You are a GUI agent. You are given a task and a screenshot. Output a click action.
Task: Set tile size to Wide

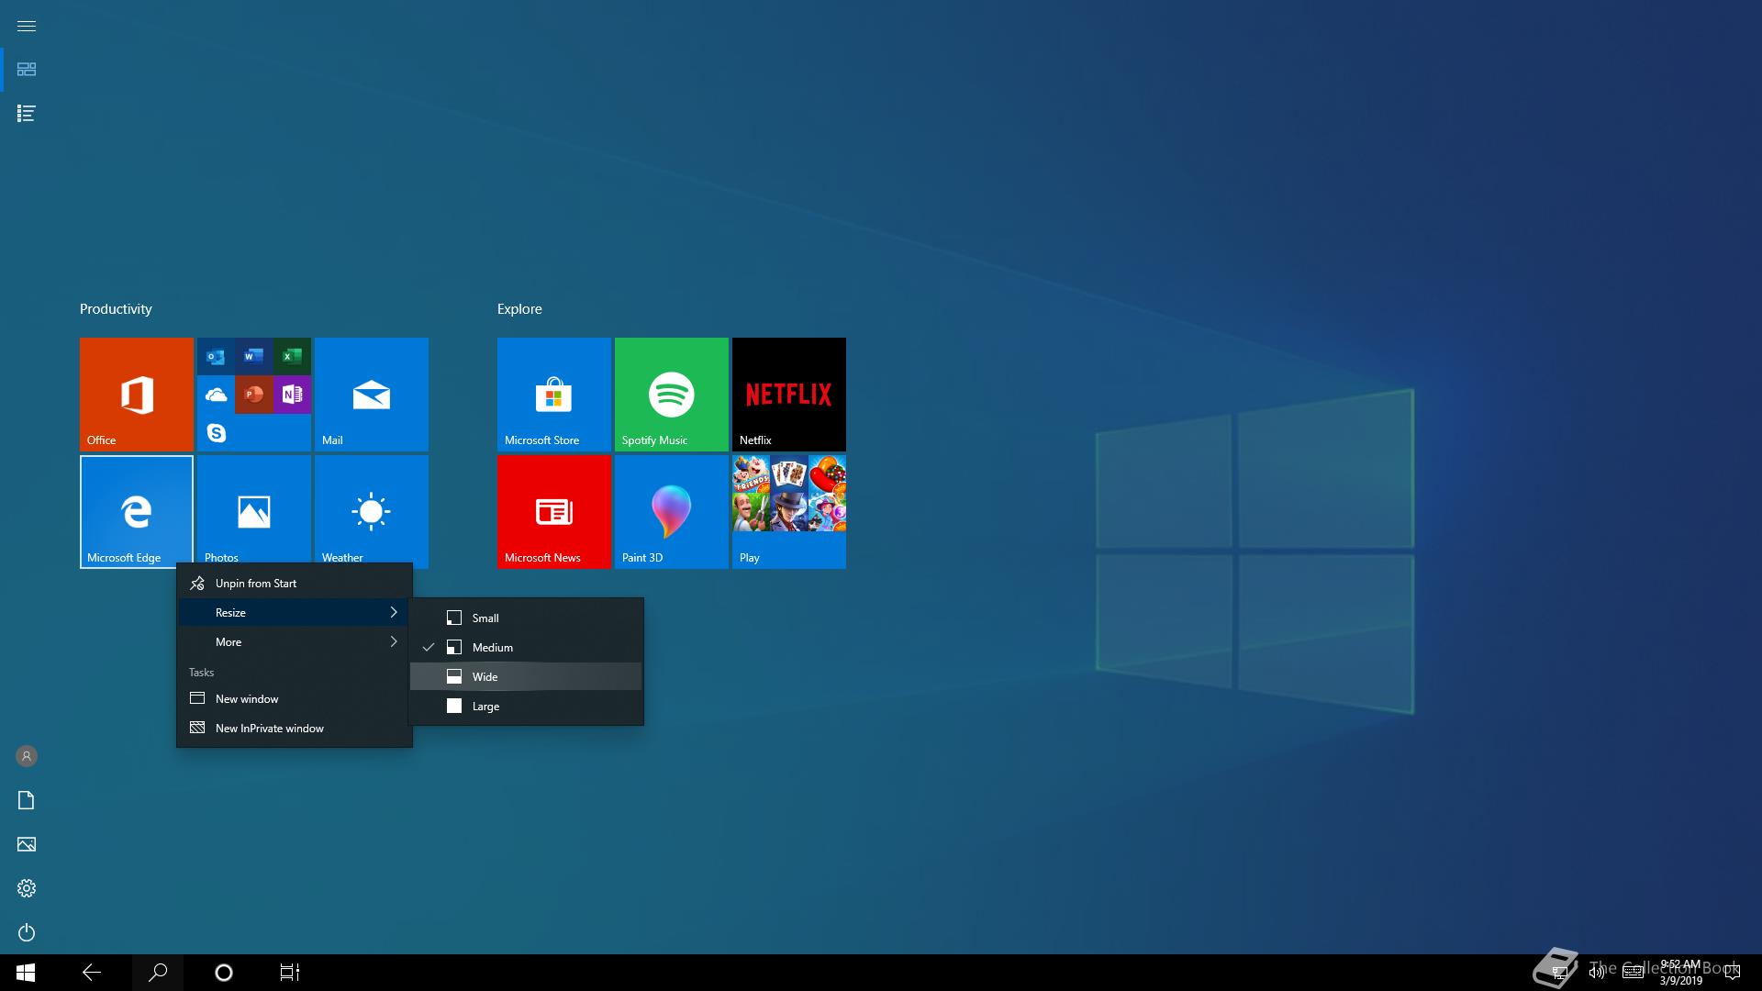(x=526, y=677)
